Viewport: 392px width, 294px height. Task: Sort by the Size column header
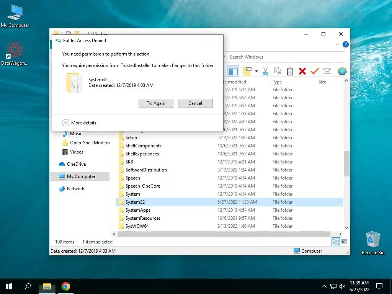click(x=322, y=82)
